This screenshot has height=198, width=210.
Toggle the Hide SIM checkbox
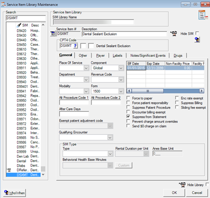197,33
